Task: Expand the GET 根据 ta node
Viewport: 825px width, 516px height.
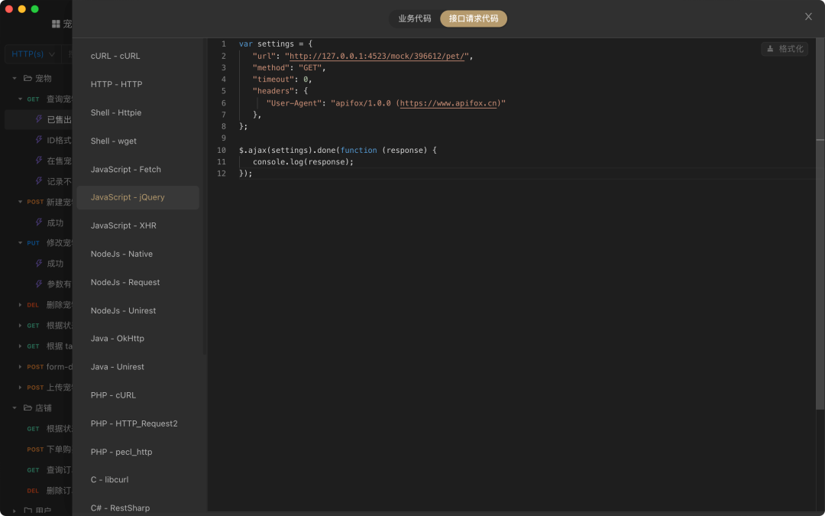Action: point(21,346)
